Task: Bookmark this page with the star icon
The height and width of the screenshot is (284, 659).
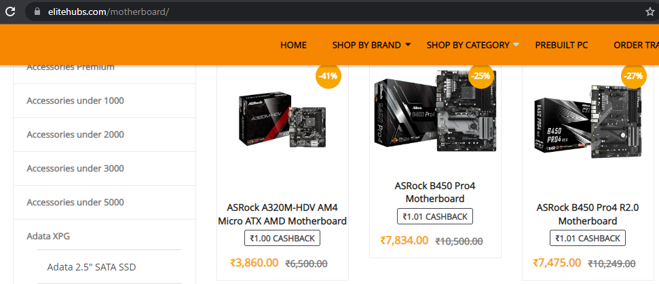Action: [x=649, y=12]
